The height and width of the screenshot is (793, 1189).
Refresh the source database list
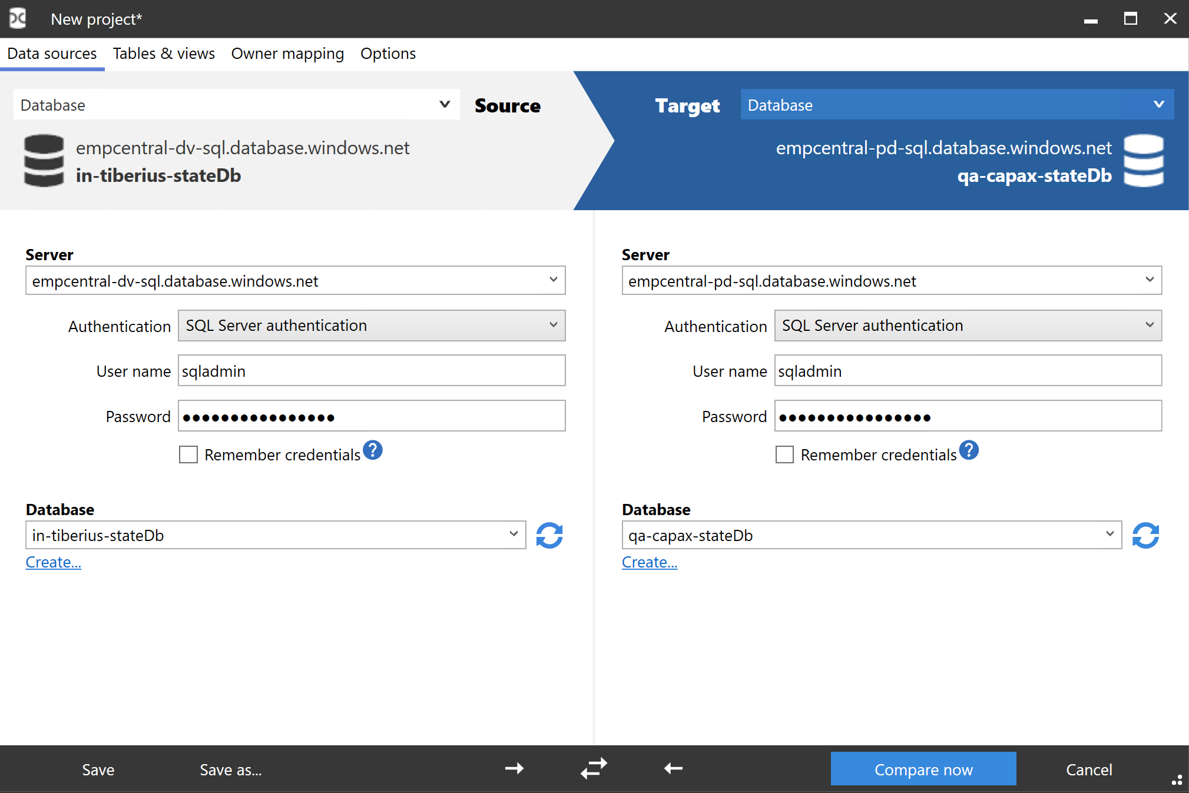[x=549, y=536]
